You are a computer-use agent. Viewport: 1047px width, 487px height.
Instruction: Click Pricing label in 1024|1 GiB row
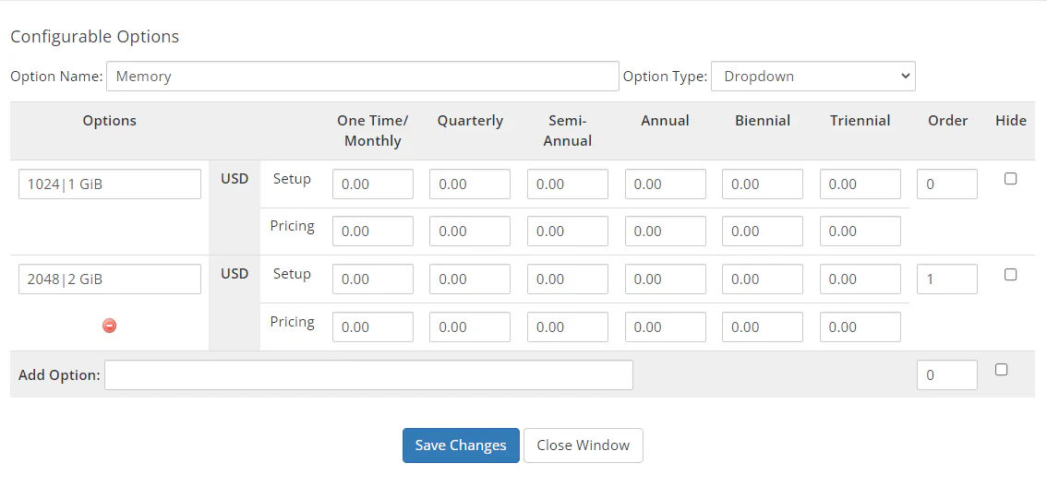[x=293, y=226]
